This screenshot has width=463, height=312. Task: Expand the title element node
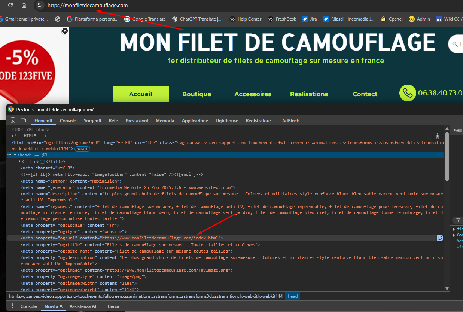(x=19, y=162)
